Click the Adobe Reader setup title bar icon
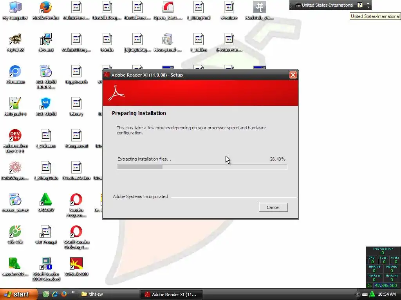Image resolution: width=401 pixels, height=300 pixels. [107, 75]
